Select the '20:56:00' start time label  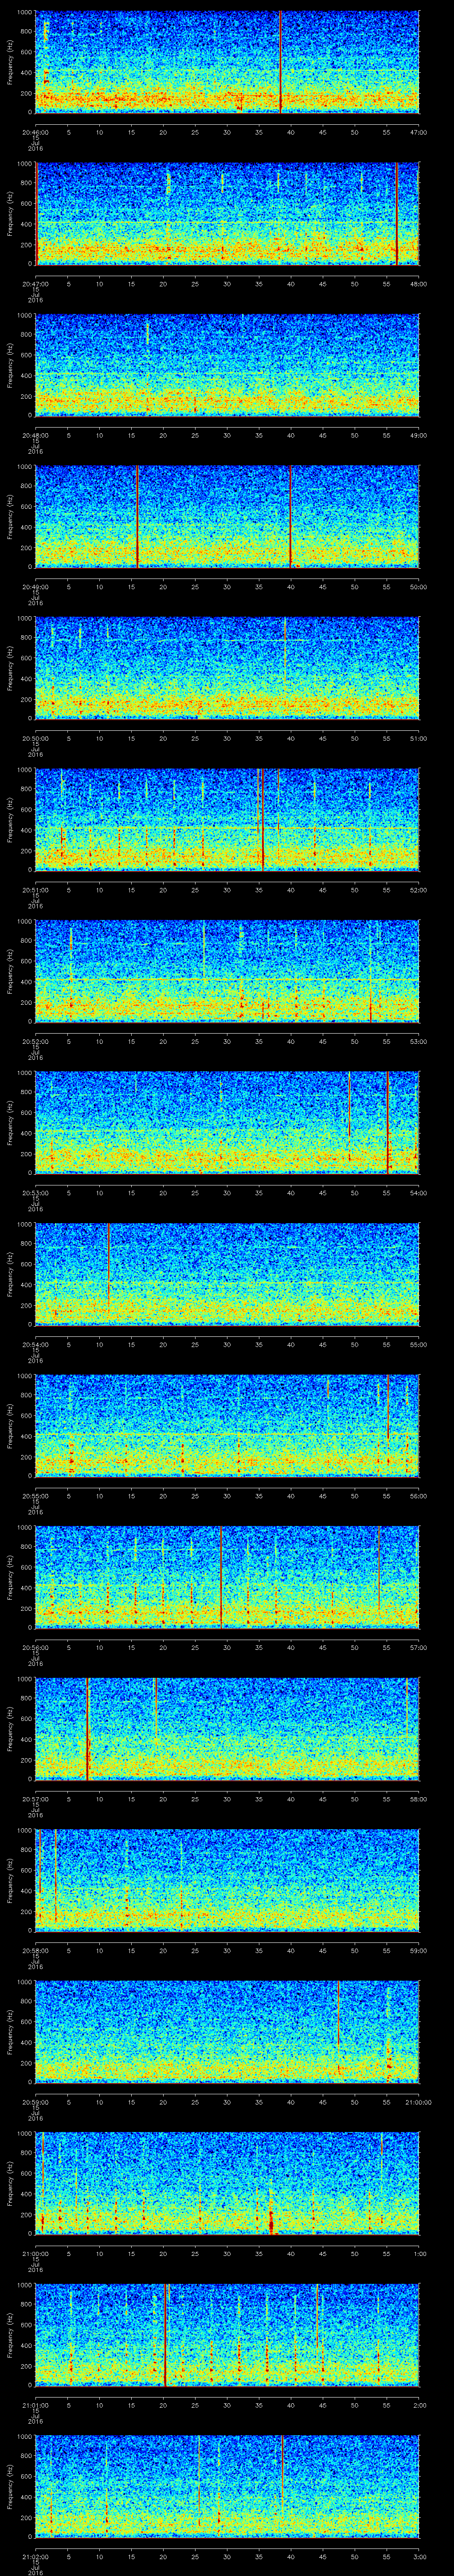(35, 1647)
